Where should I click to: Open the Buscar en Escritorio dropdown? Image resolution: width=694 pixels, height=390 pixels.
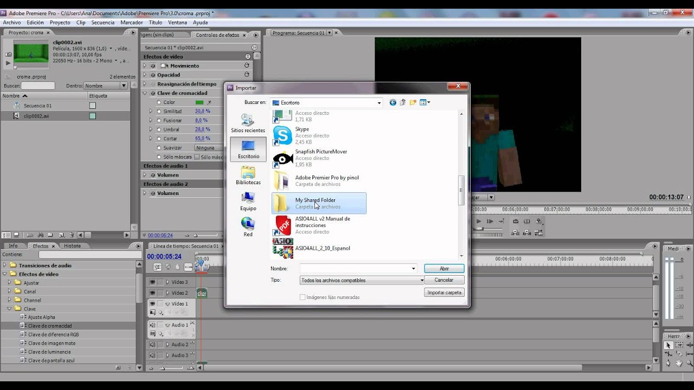[x=326, y=102]
